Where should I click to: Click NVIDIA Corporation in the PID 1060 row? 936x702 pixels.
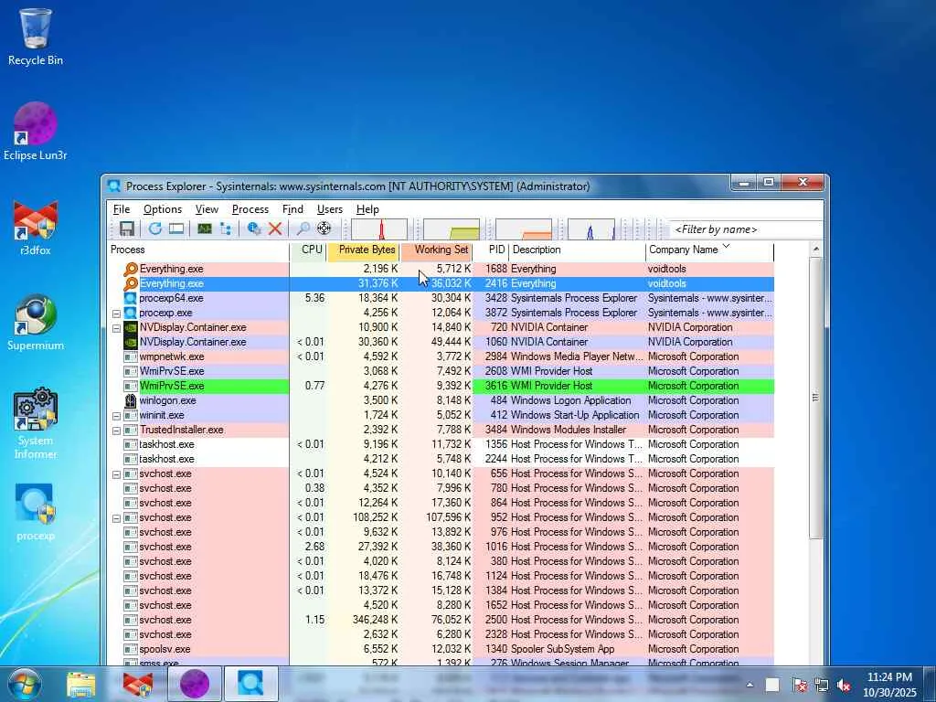(690, 342)
